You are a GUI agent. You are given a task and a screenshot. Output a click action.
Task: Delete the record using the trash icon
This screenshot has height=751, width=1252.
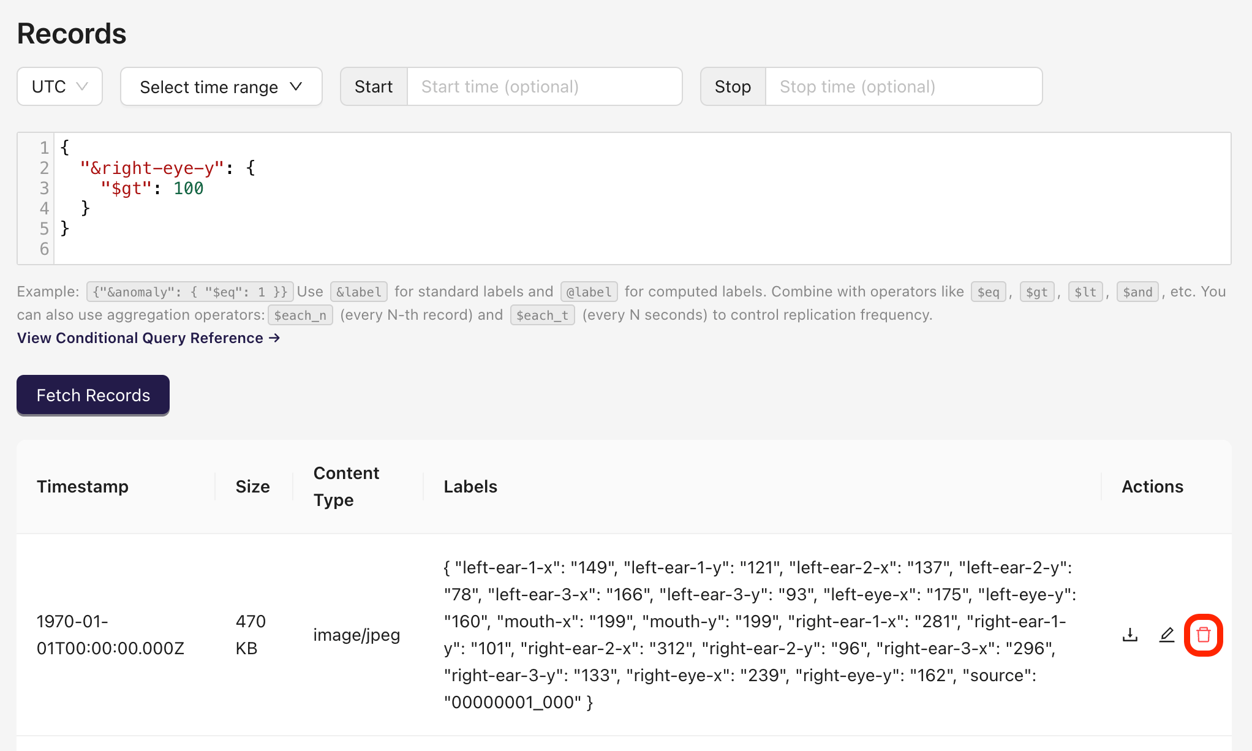(x=1203, y=635)
